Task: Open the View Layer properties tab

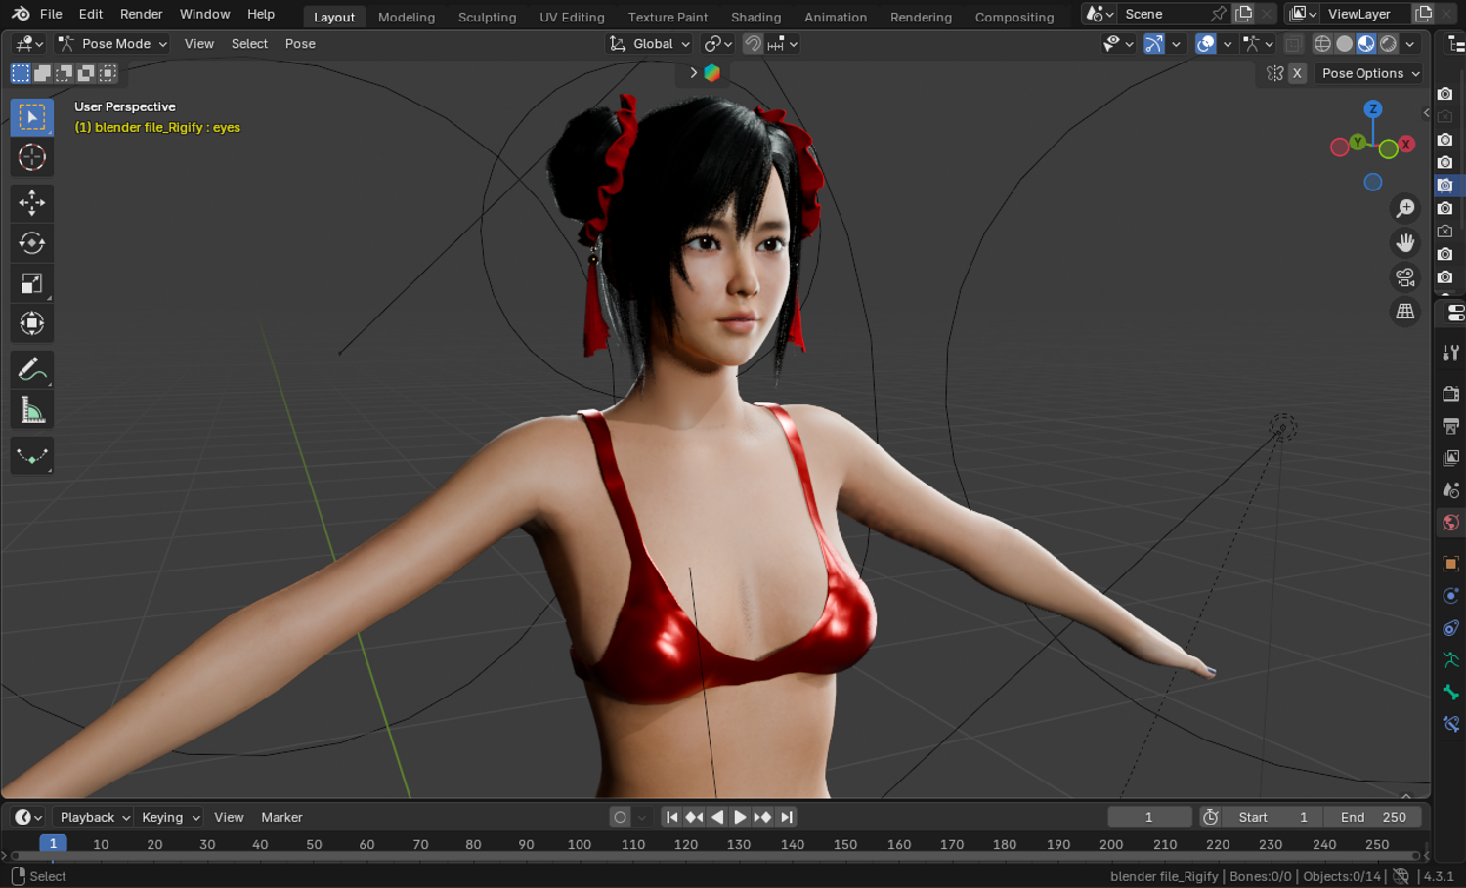Action: [x=1451, y=458]
